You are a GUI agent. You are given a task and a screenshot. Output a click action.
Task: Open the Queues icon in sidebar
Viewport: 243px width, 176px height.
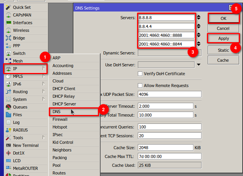pos(8,107)
